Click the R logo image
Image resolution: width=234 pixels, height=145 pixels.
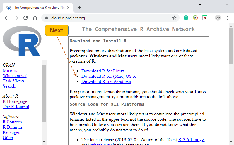tap(22, 41)
